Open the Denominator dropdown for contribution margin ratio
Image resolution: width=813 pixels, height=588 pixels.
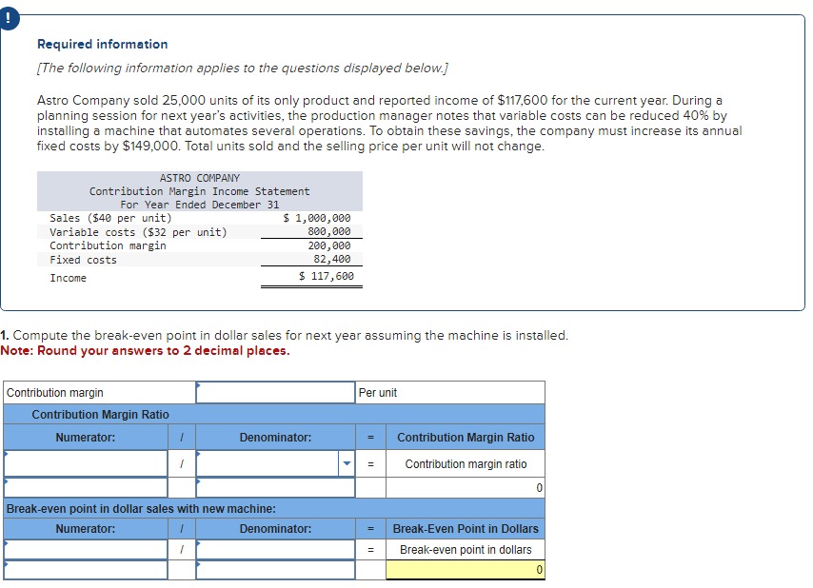(x=346, y=463)
